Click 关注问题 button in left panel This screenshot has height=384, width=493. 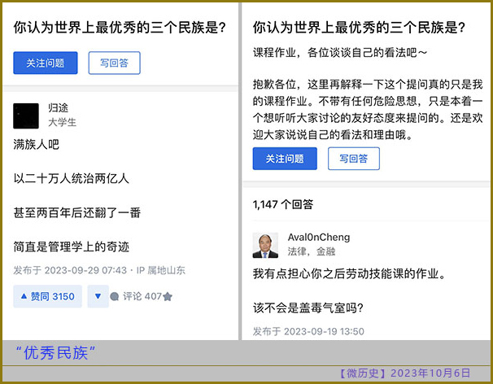[x=46, y=63]
